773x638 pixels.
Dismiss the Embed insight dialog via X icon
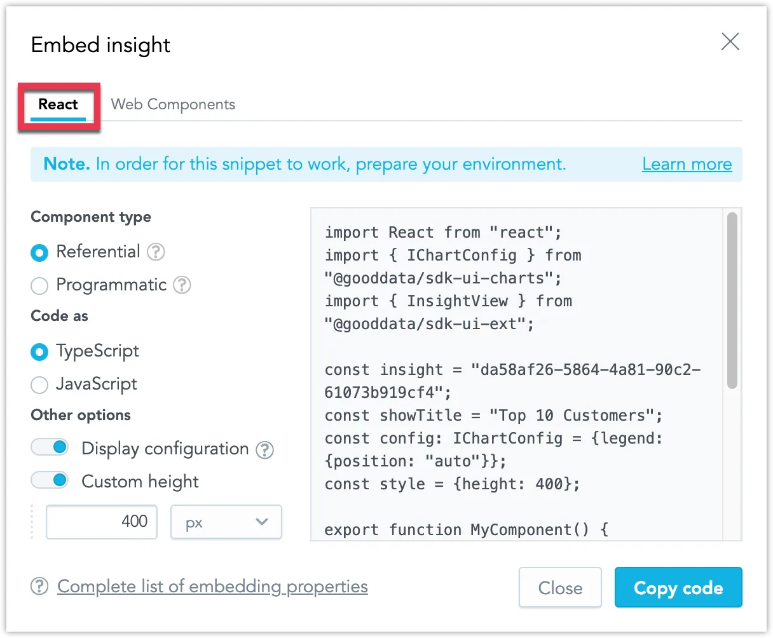click(730, 42)
